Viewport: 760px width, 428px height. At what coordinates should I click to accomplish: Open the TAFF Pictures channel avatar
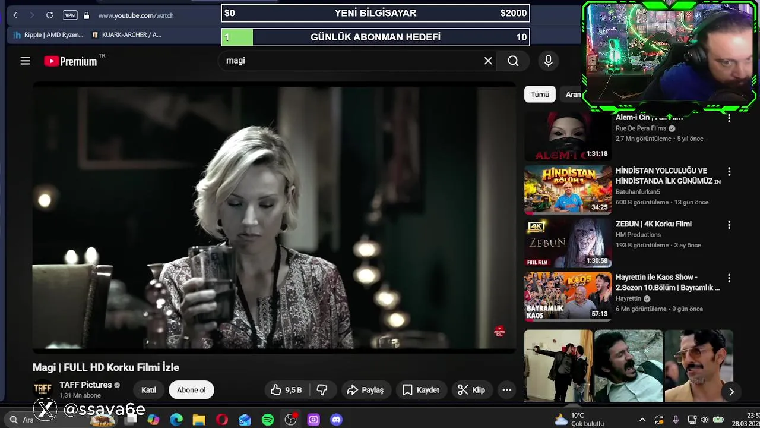(43, 390)
